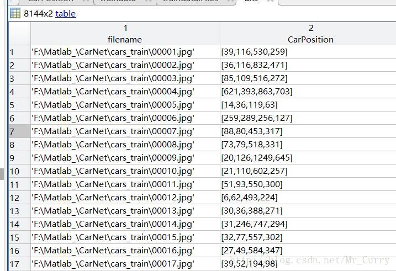This screenshot has width=396, height=271.
Task: Click the 00005.jpg filename cell
Action: tap(125, 105)
